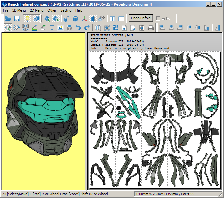
Task: Print the pattern with the printer icon
Action: [151, 28]
